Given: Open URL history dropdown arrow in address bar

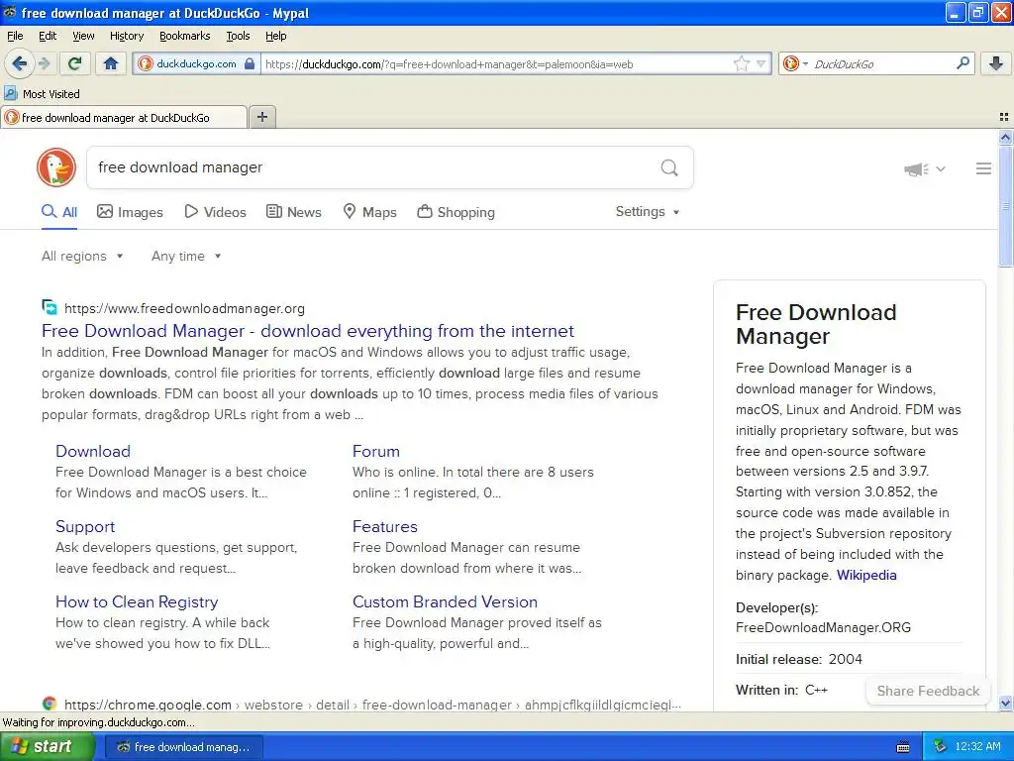Looking at the screenshot, I should [x=761, y=63].
